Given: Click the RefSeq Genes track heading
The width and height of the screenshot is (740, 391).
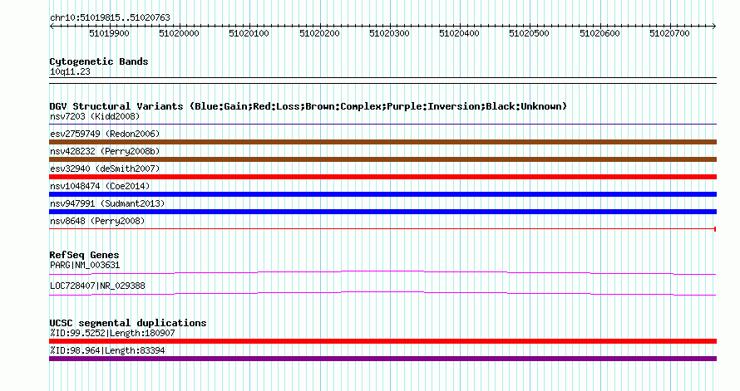Looking at the screenshot, I should [84, 255].
